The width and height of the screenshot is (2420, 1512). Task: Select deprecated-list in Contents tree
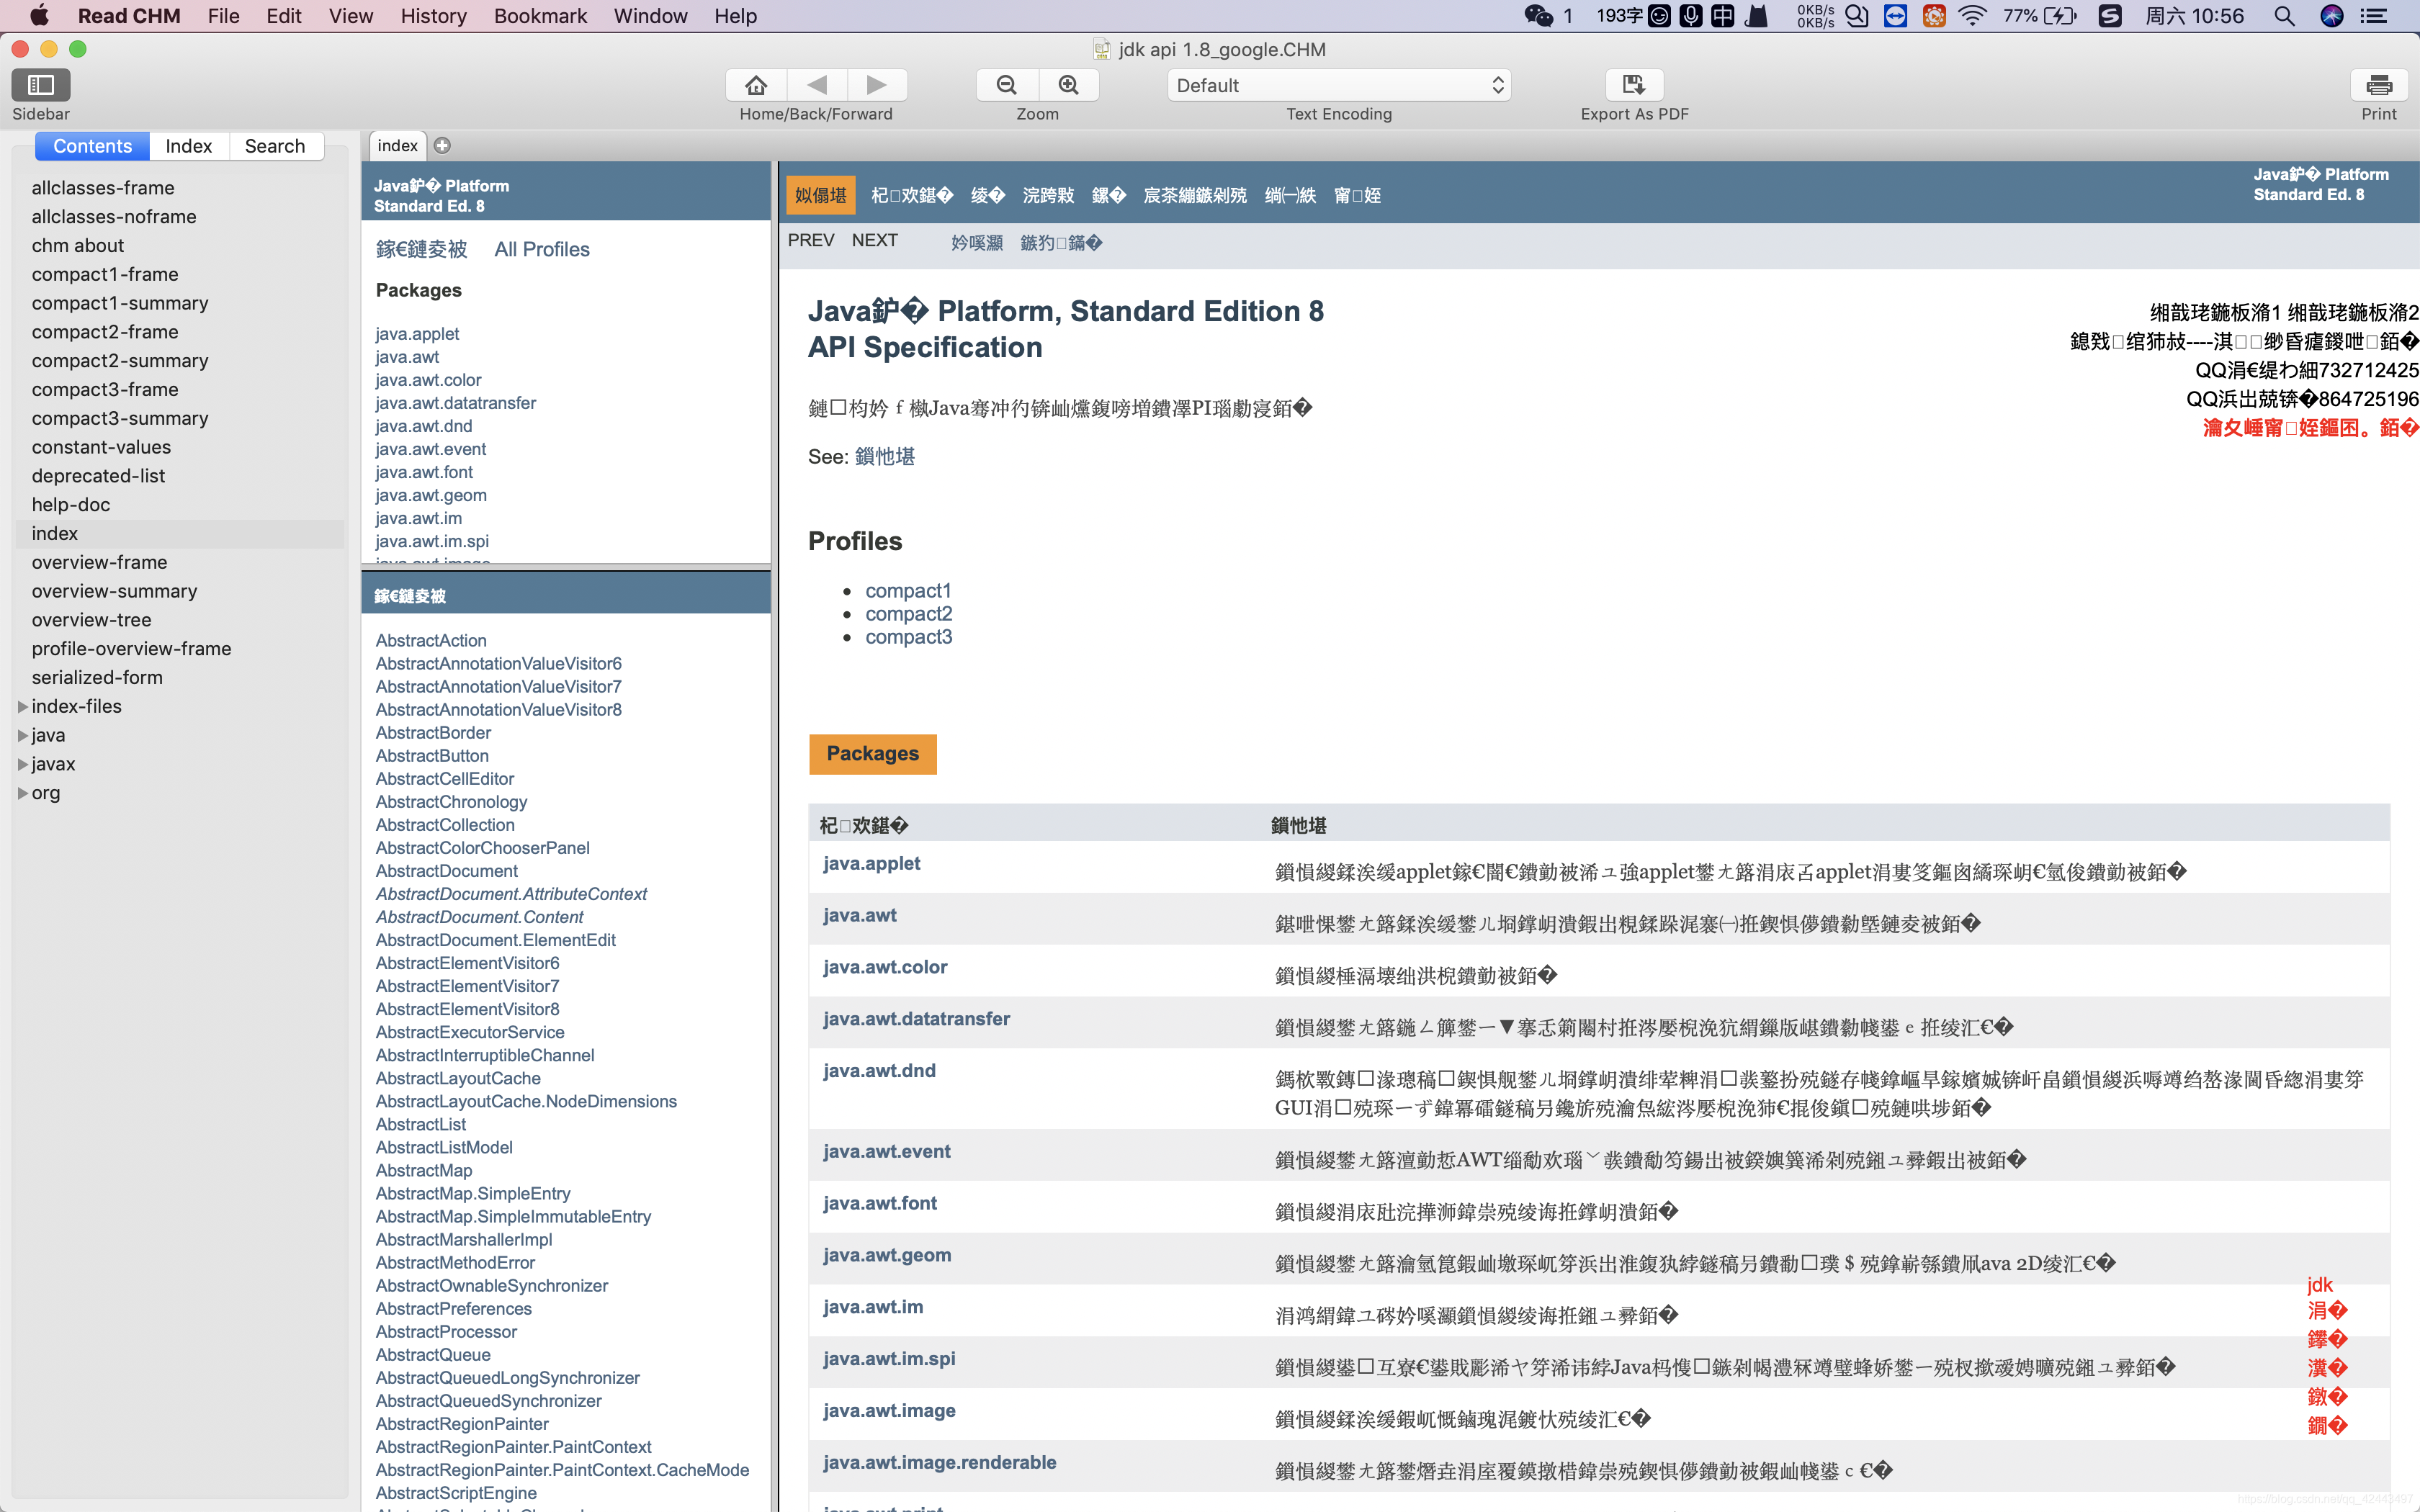tap(98, 476)
